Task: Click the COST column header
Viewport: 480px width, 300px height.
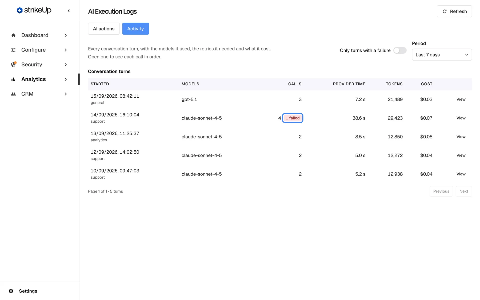Action: 427,84
